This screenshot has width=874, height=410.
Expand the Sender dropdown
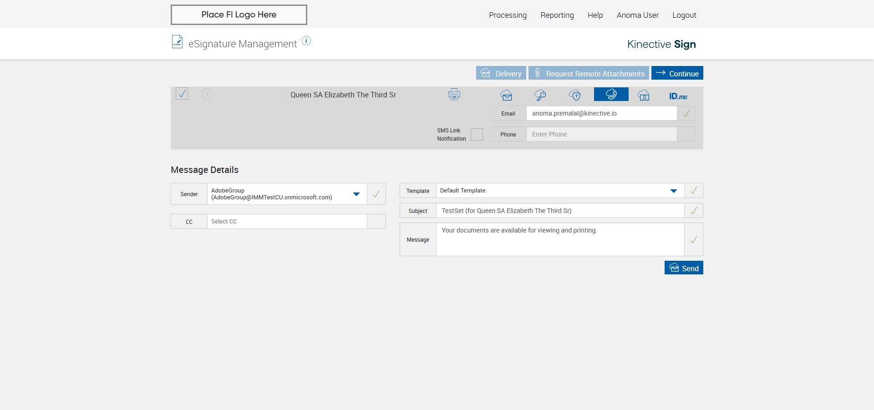tap(356, 194)
